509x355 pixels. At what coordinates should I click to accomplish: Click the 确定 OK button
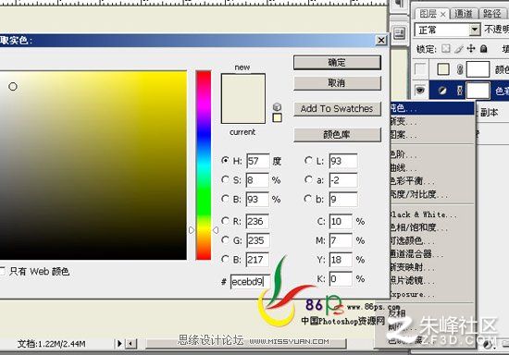(337, 63)
